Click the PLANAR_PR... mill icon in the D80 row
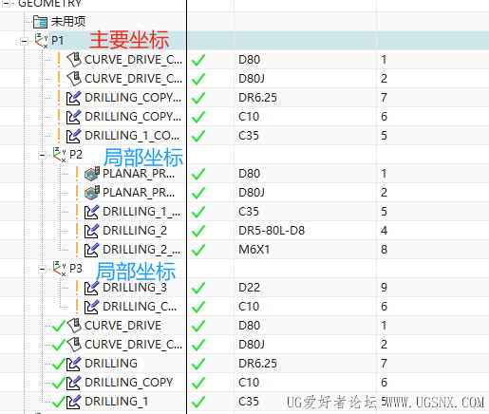The height and width of the screenshot is (414, 489). click(x=92, y=174)
